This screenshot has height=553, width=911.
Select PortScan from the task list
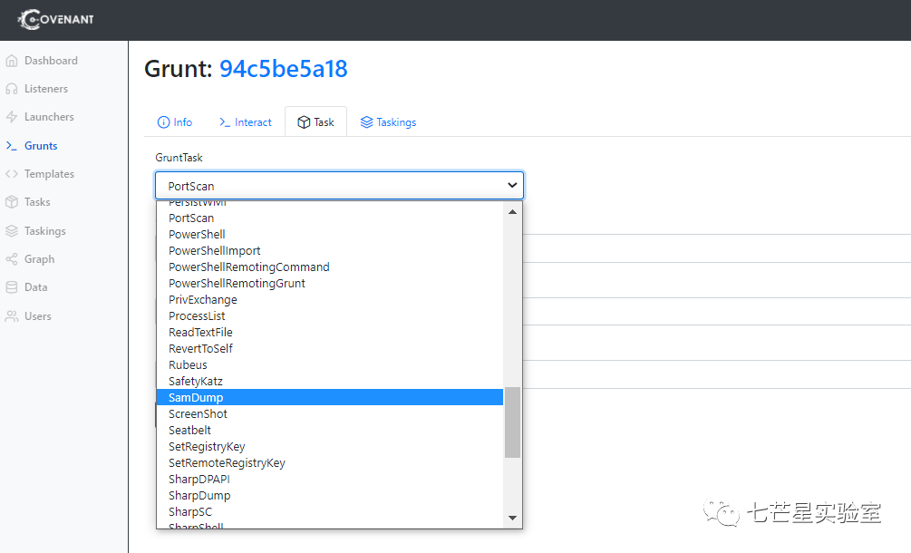coord(329,218)
